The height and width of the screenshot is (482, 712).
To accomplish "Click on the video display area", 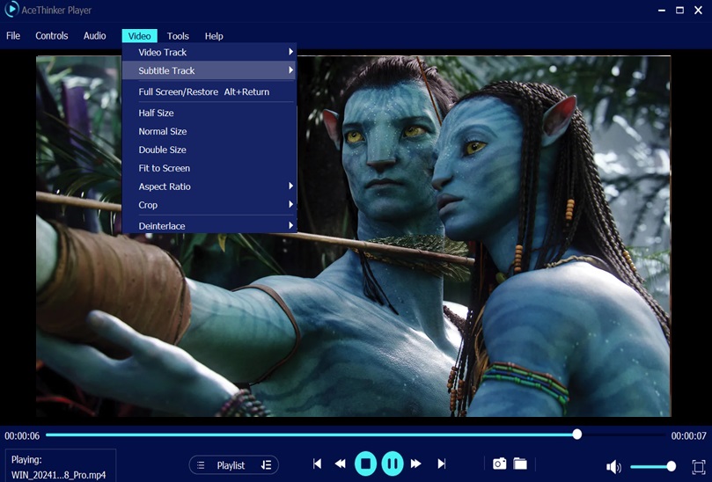I will (x=353, y=236).
